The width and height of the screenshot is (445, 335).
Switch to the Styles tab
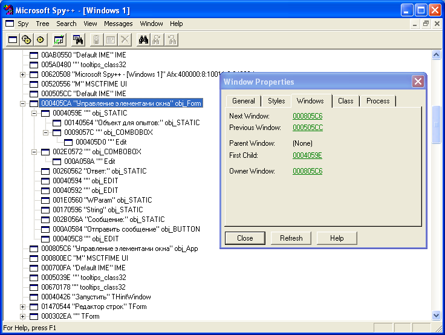(276, 101)
